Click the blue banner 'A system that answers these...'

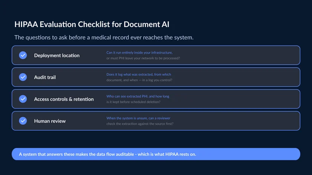pos(156,154)
